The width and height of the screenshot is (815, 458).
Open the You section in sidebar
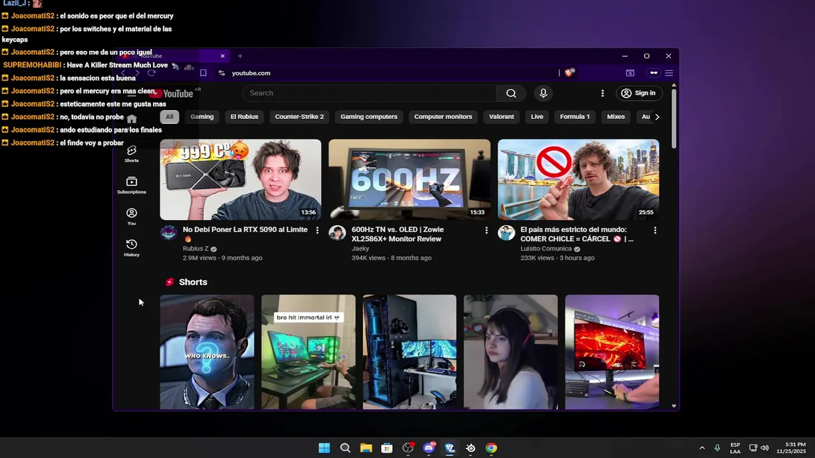(x=132, y=216)
